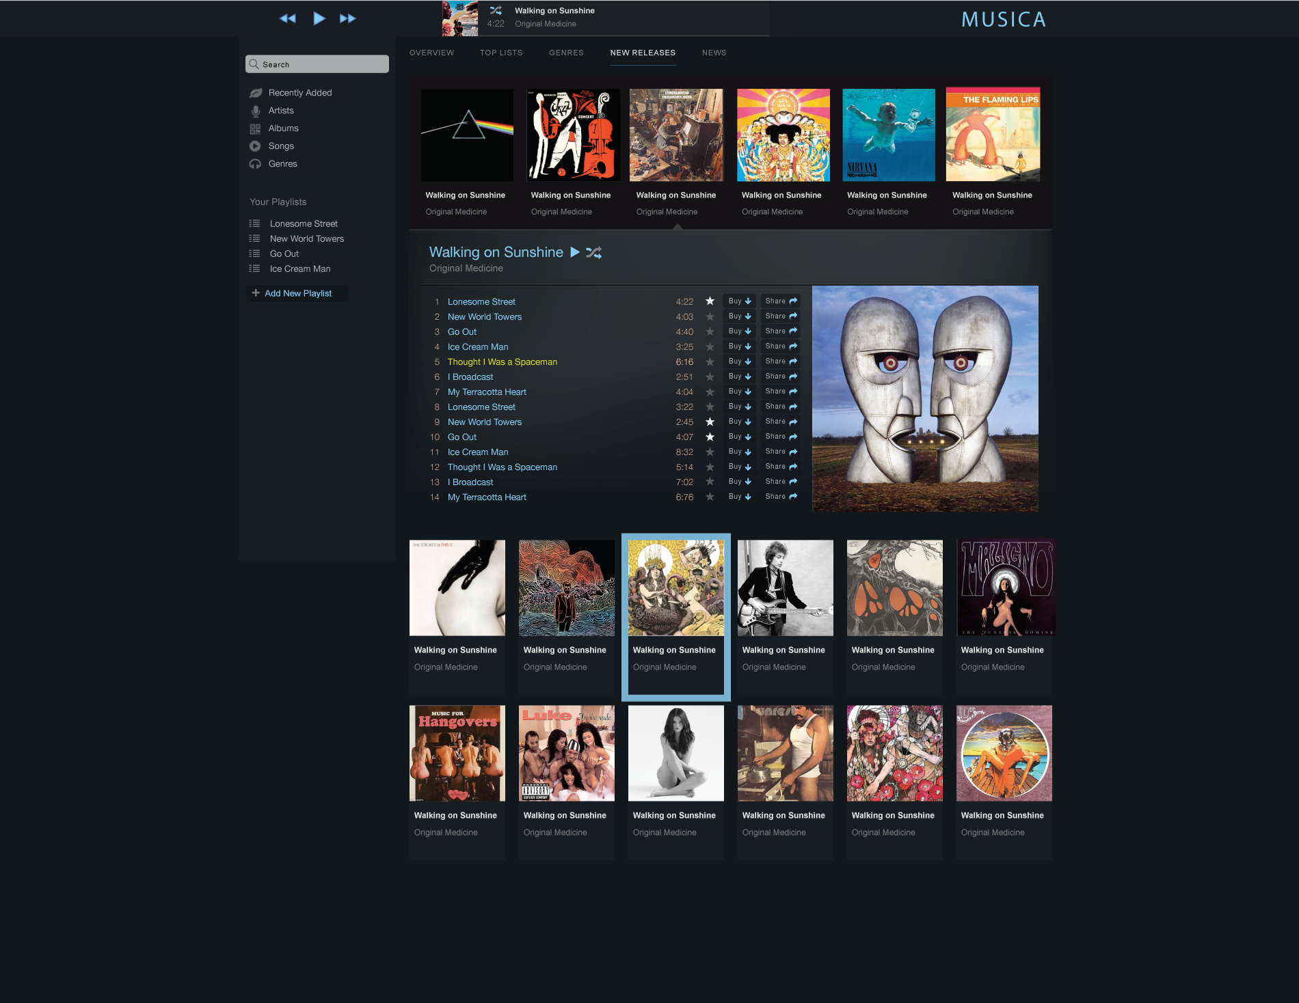The width and height of the screenshot is (1299, 1003).
Task: Favorite track 3 Go Out star
Action: [x=710, y=331]
